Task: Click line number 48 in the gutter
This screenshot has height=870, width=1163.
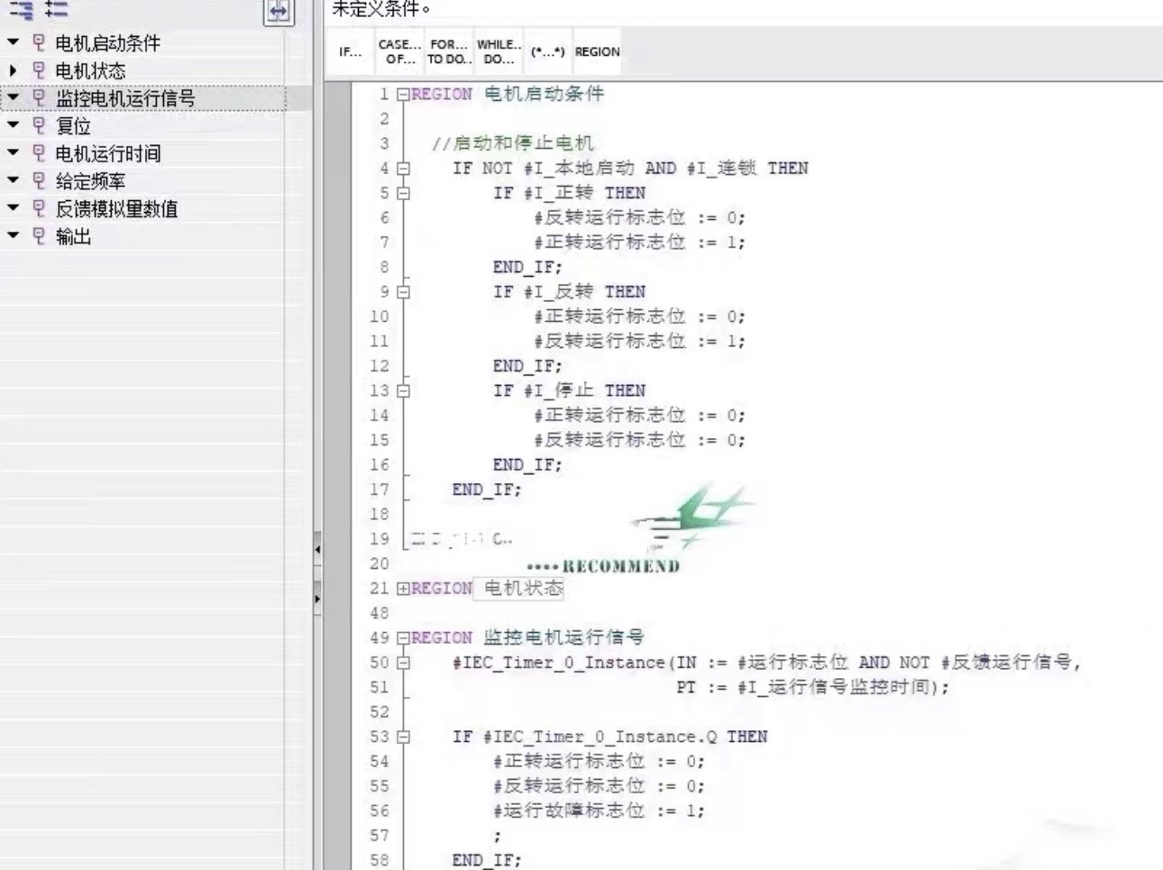Action: [x=379, y=613]
